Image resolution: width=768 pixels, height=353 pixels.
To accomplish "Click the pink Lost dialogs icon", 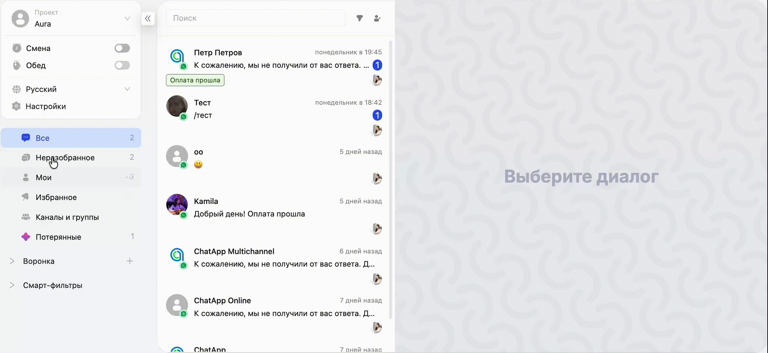I will pos(26,237).
